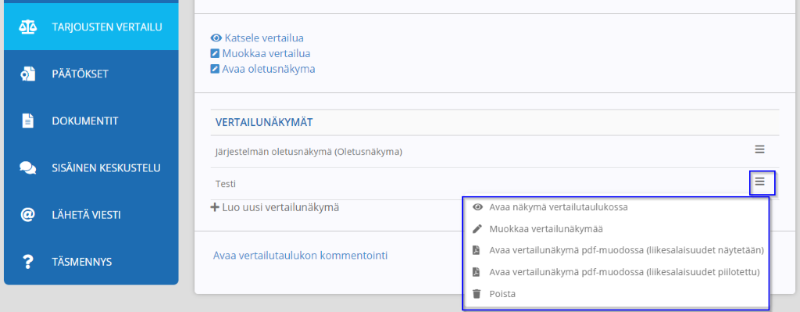Click the question mark icon for Täsmennys
This screenshot has height=312, width=800.
27,262
